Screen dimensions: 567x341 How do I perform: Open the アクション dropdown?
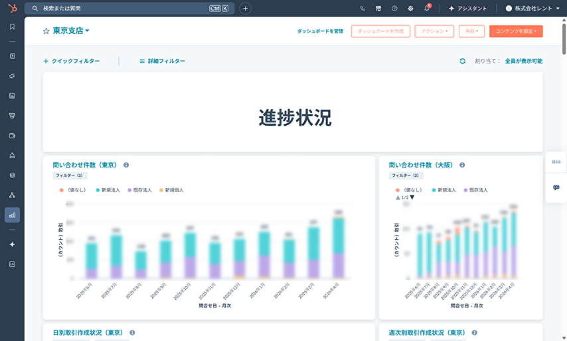point(434,31)
